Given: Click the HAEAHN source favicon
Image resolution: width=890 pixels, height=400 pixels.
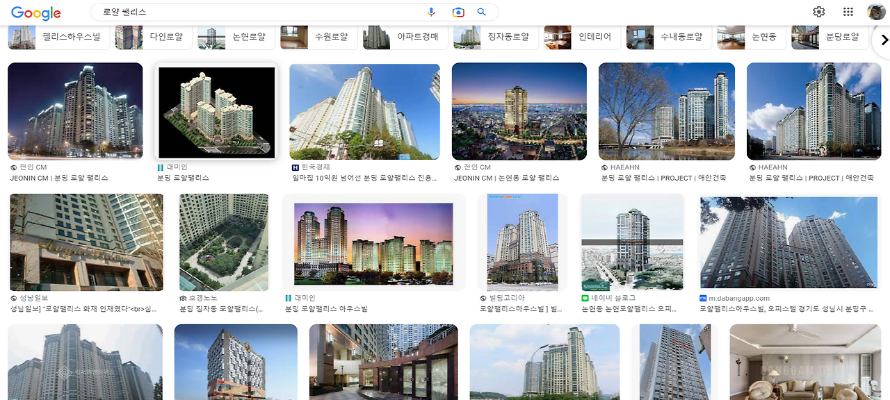Looking at the screenshot, I should pos(604,167).
